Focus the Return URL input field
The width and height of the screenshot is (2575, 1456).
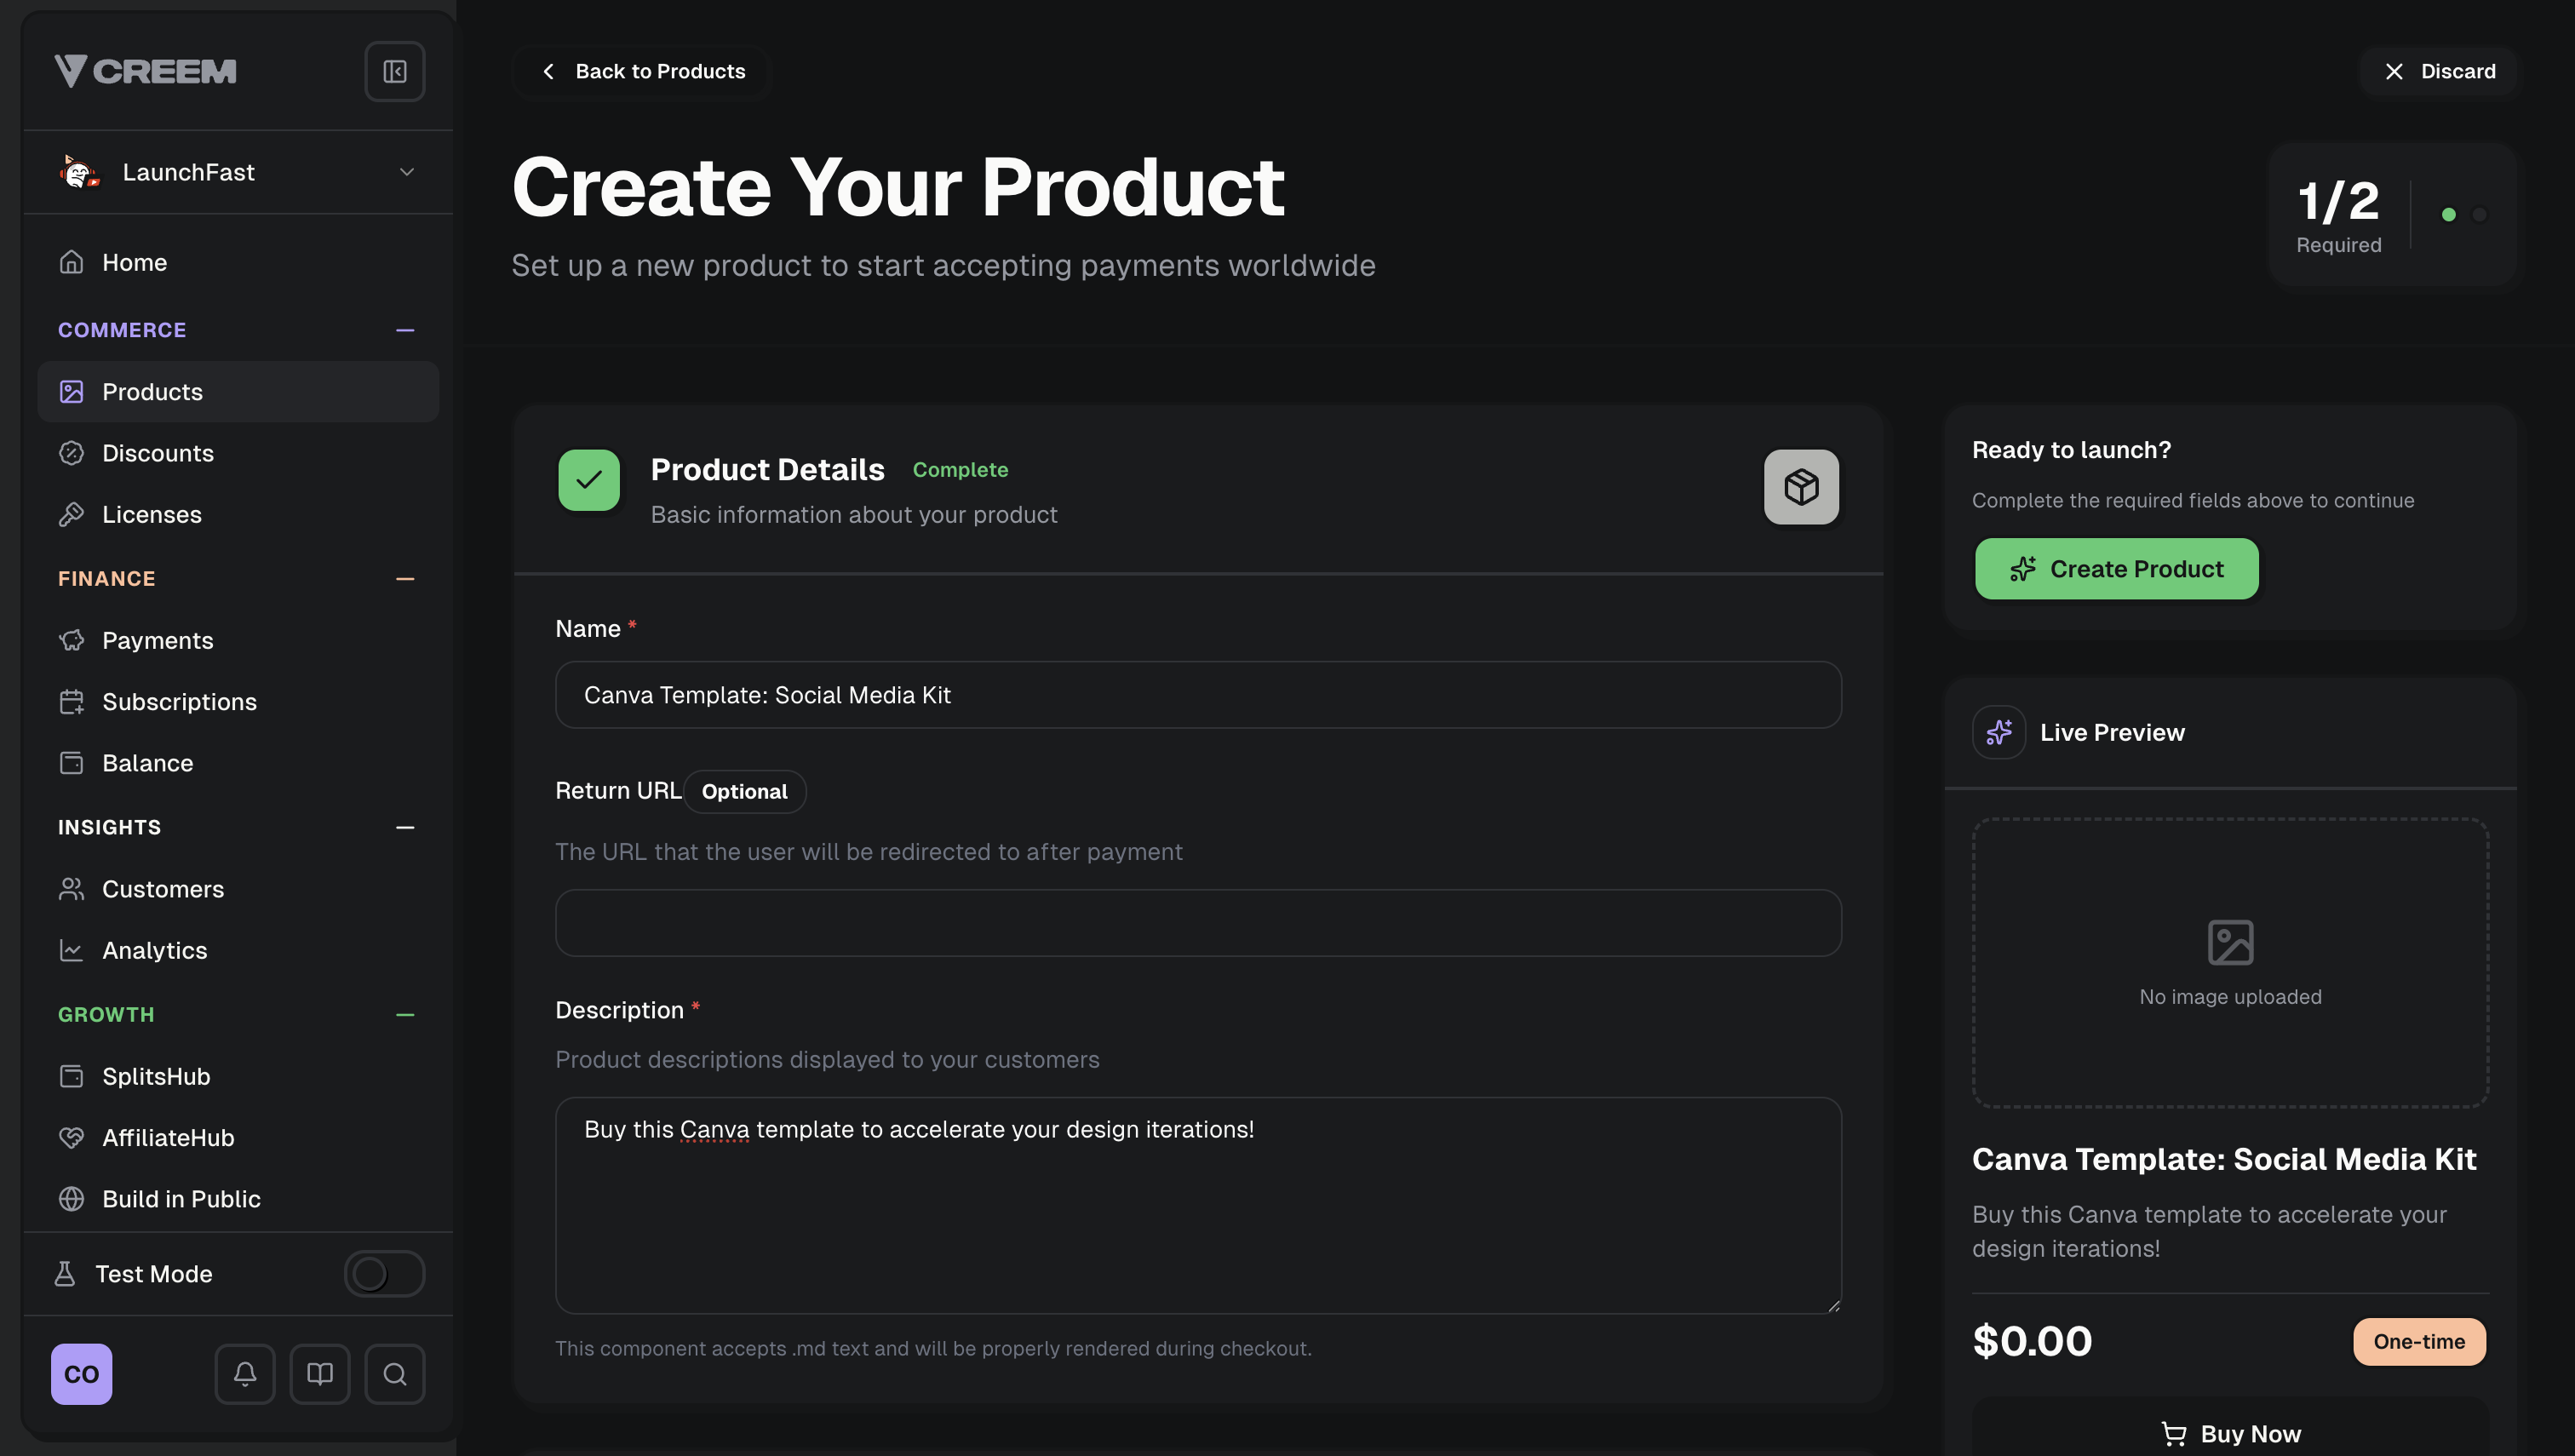(1198, 923)
